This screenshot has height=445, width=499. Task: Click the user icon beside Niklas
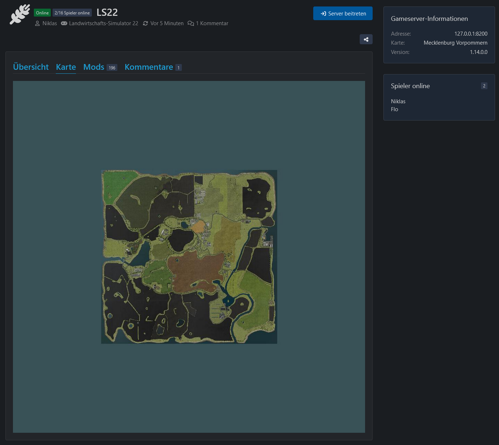(x=37, y=23)
